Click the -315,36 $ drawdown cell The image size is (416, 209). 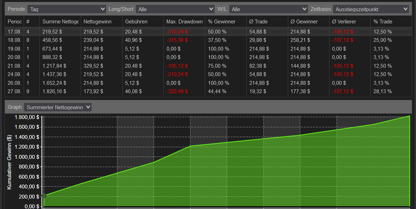[x=177, y=40]
